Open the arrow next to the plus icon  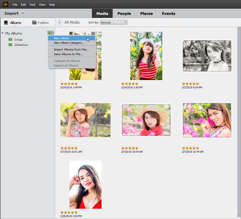pos(52,33)
